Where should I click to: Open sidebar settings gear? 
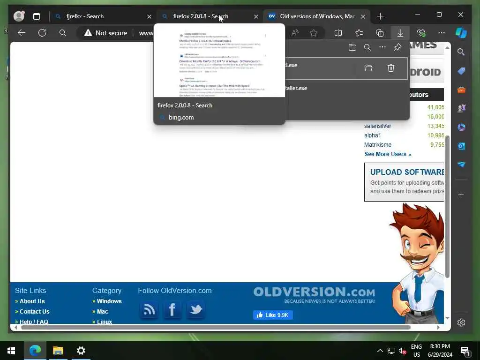pos(461,322)
